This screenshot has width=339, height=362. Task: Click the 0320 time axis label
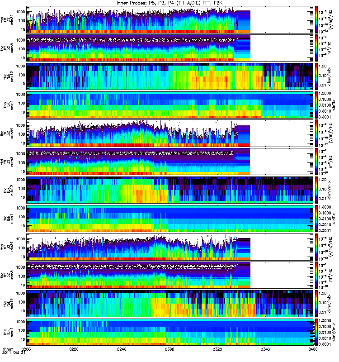217,349
